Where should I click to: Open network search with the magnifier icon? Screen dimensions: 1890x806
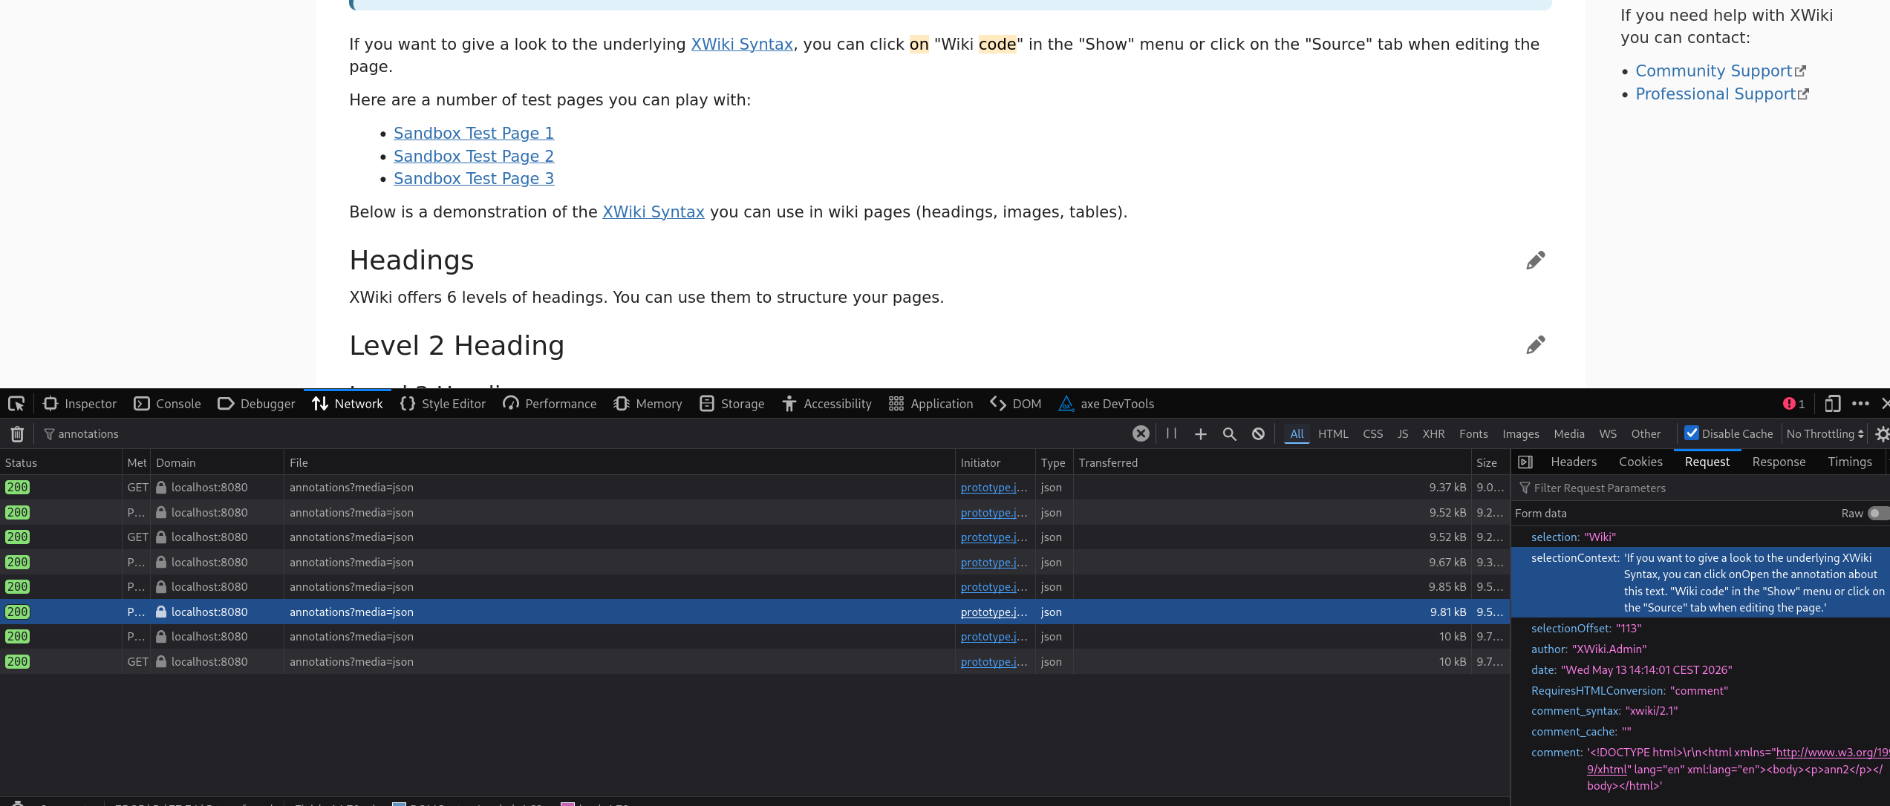(x=1229, y=434)
